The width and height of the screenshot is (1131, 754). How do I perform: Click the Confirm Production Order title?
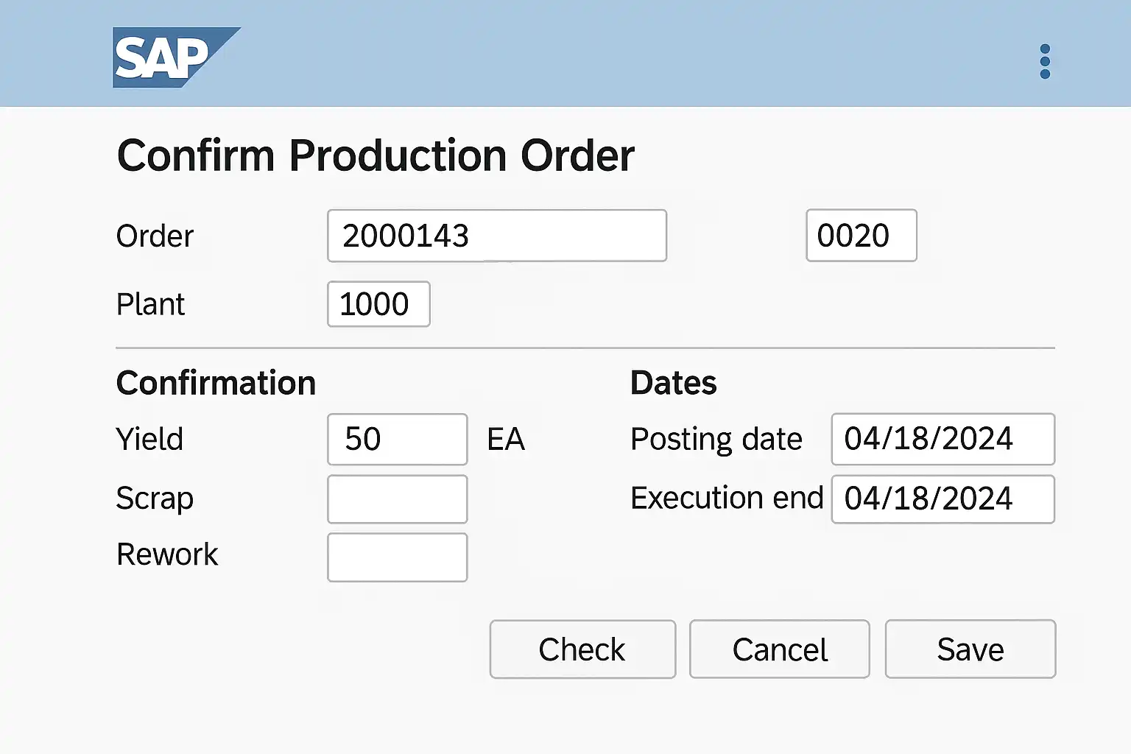pos(376,156)
